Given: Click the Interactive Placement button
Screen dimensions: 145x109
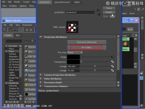Looking at the screenshot, I should click(87, 42).
